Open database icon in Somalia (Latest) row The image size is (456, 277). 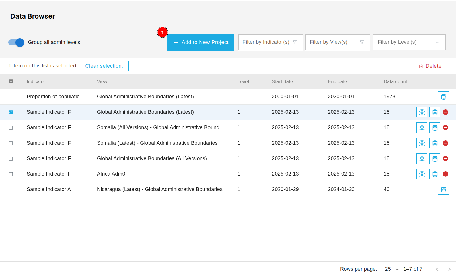pyautogui.click(x=435, y=143)
